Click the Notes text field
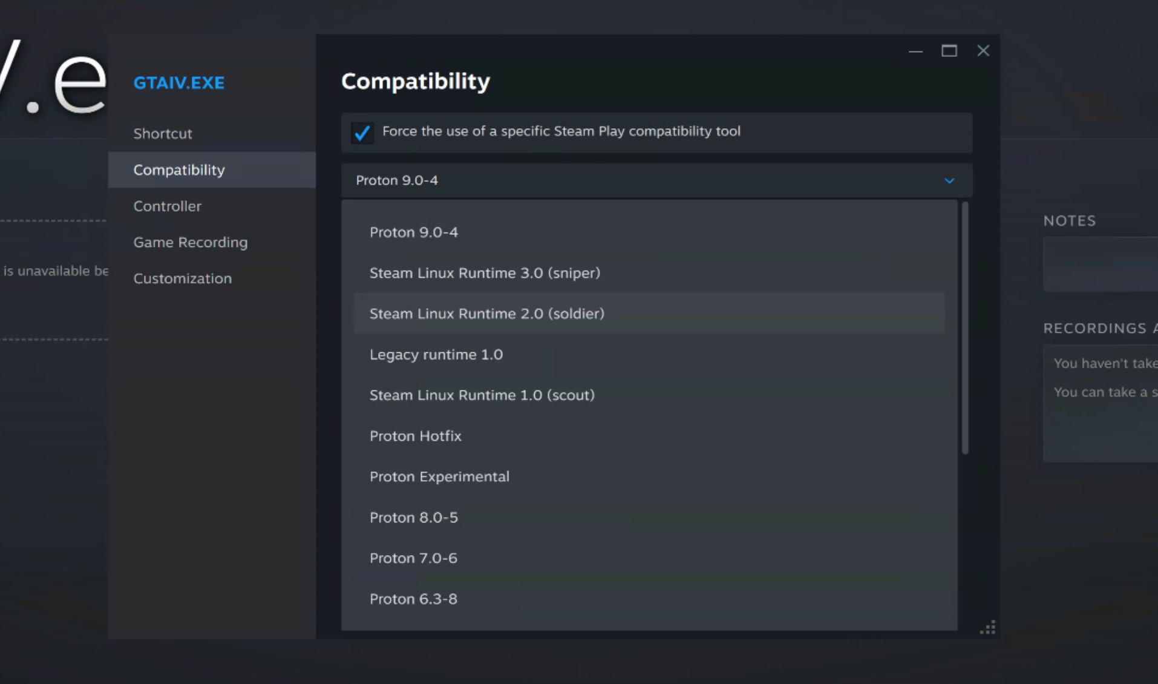This screenshot has height=684, width=1158. point(1100,265)
